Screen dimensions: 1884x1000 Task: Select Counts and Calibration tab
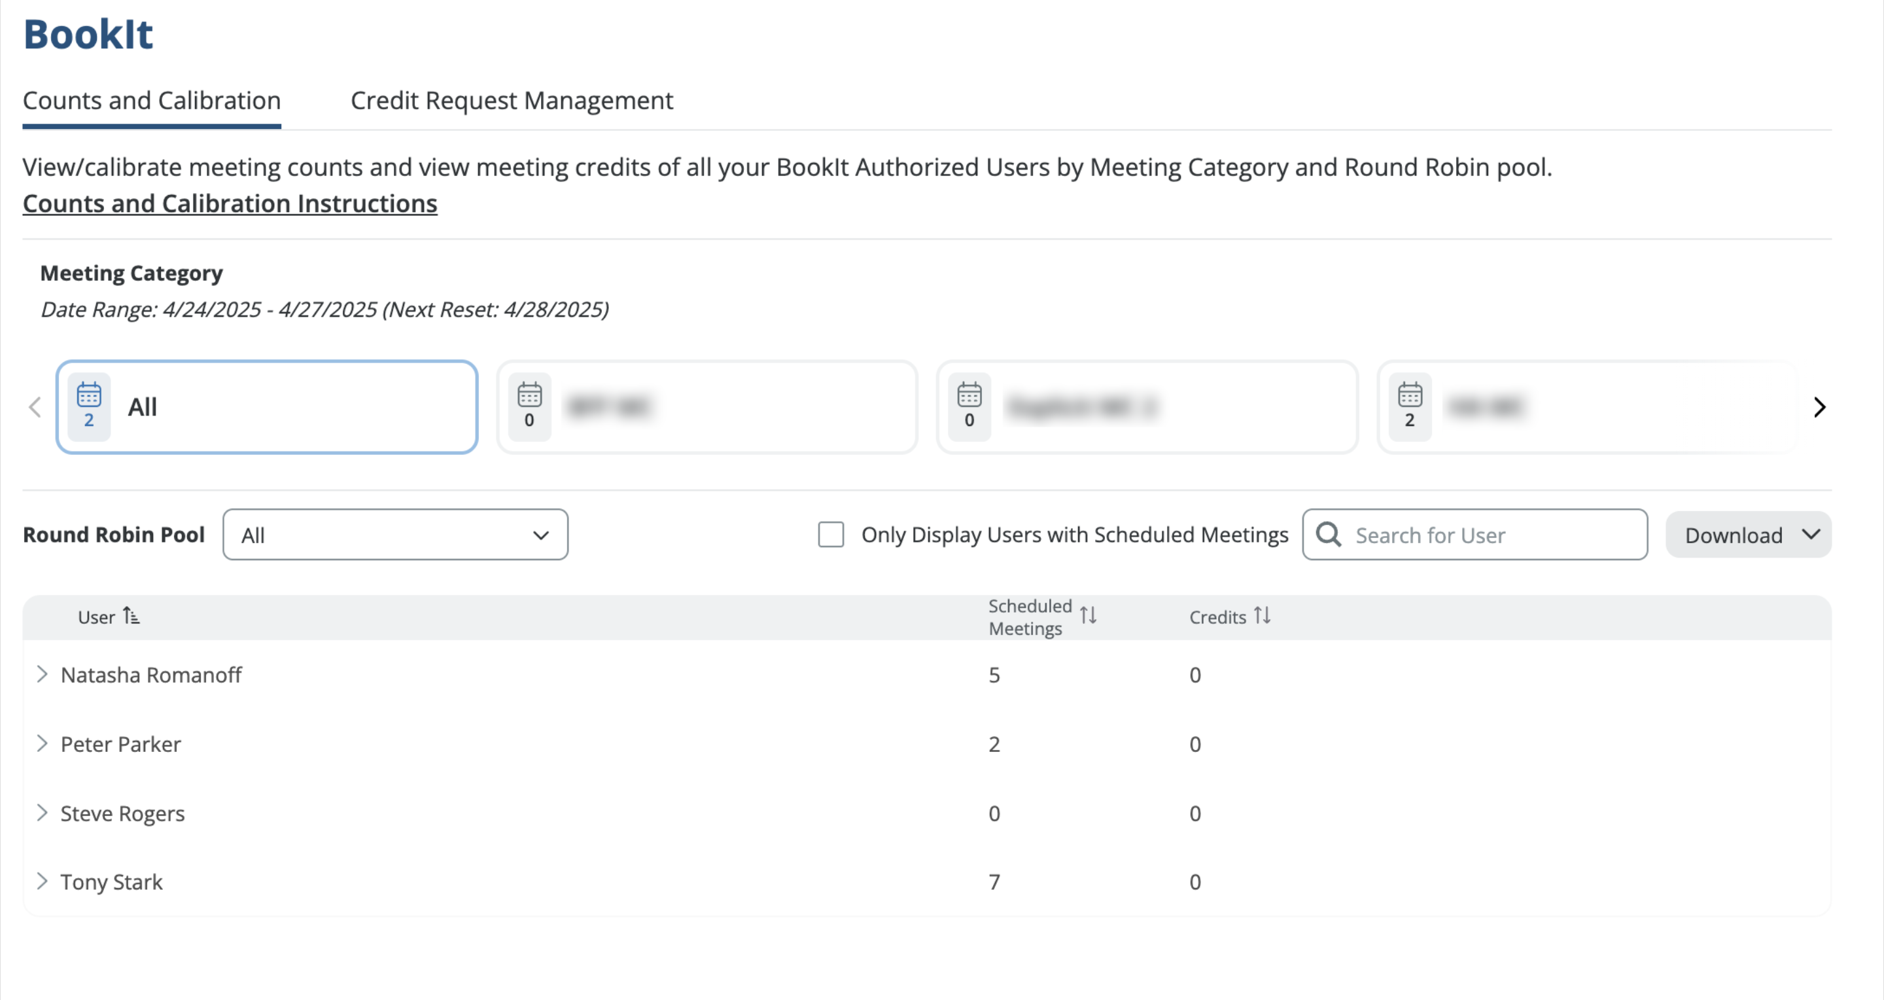tap(151, 100)
